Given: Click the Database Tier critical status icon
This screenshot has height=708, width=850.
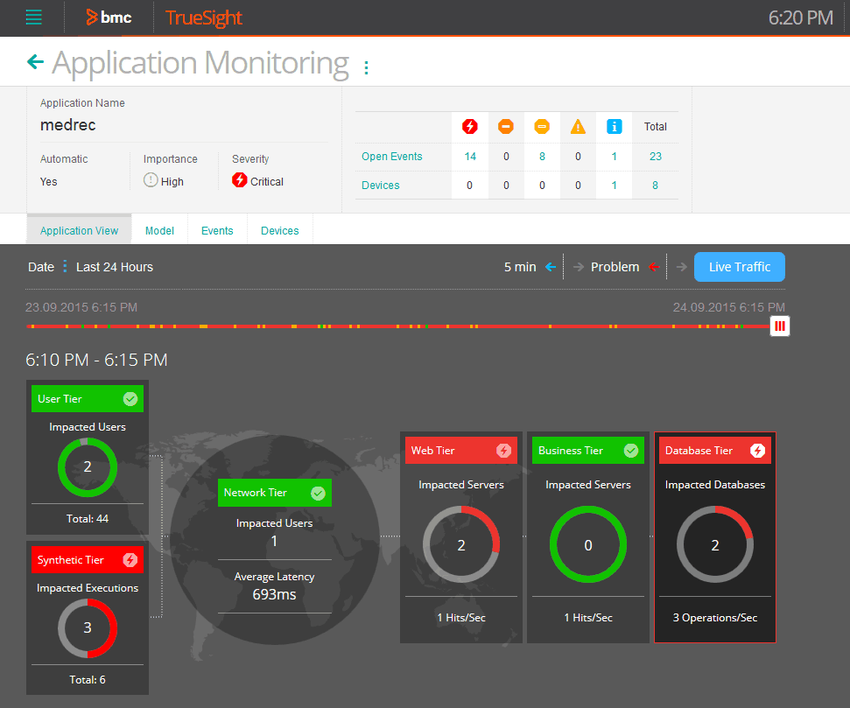Looking at the screenshot, I should (757, 451).
